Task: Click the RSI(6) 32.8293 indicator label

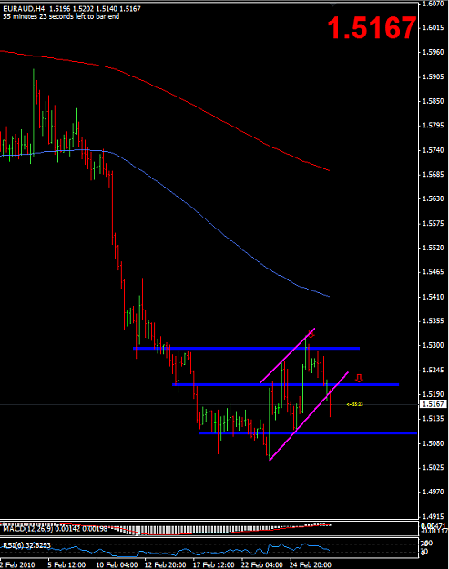Action: click(26, 545)
